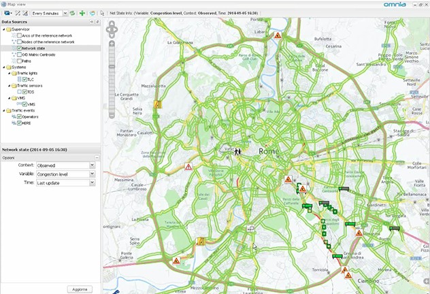Viewport: 430px width, 294px height.
Task: Click the white warning sign near Massimina
Action: pos(188,167)
